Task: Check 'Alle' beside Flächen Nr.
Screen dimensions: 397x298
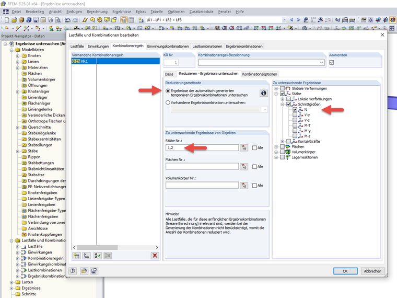Action: tap(254, 166)
